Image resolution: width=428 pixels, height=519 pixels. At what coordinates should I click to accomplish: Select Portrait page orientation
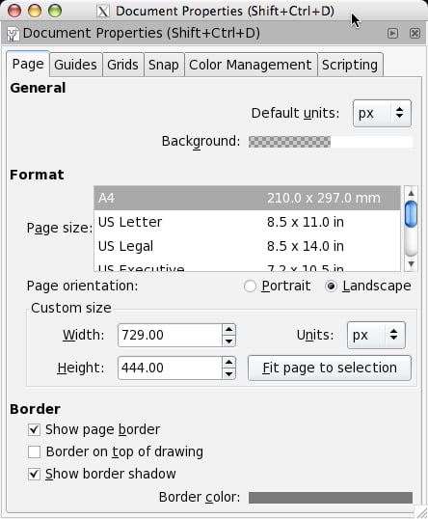coord(250,287)
